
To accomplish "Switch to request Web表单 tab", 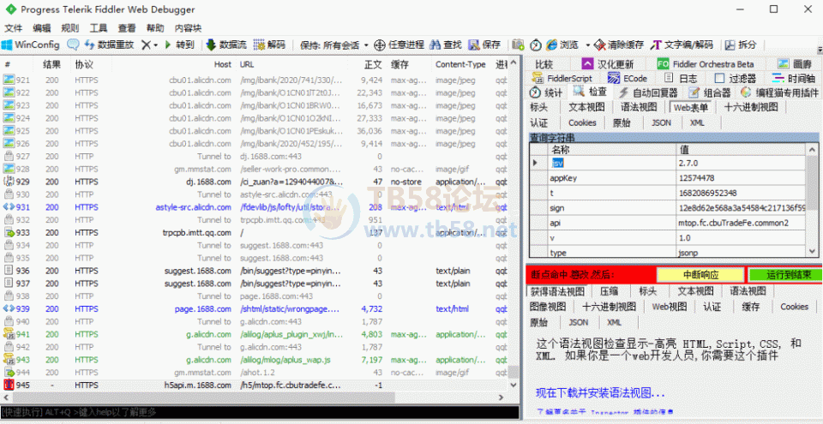I will 692,107.
